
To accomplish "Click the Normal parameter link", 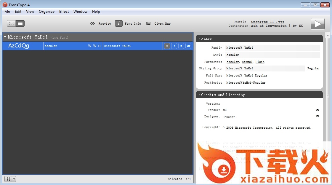I will [x=247, y=62].
